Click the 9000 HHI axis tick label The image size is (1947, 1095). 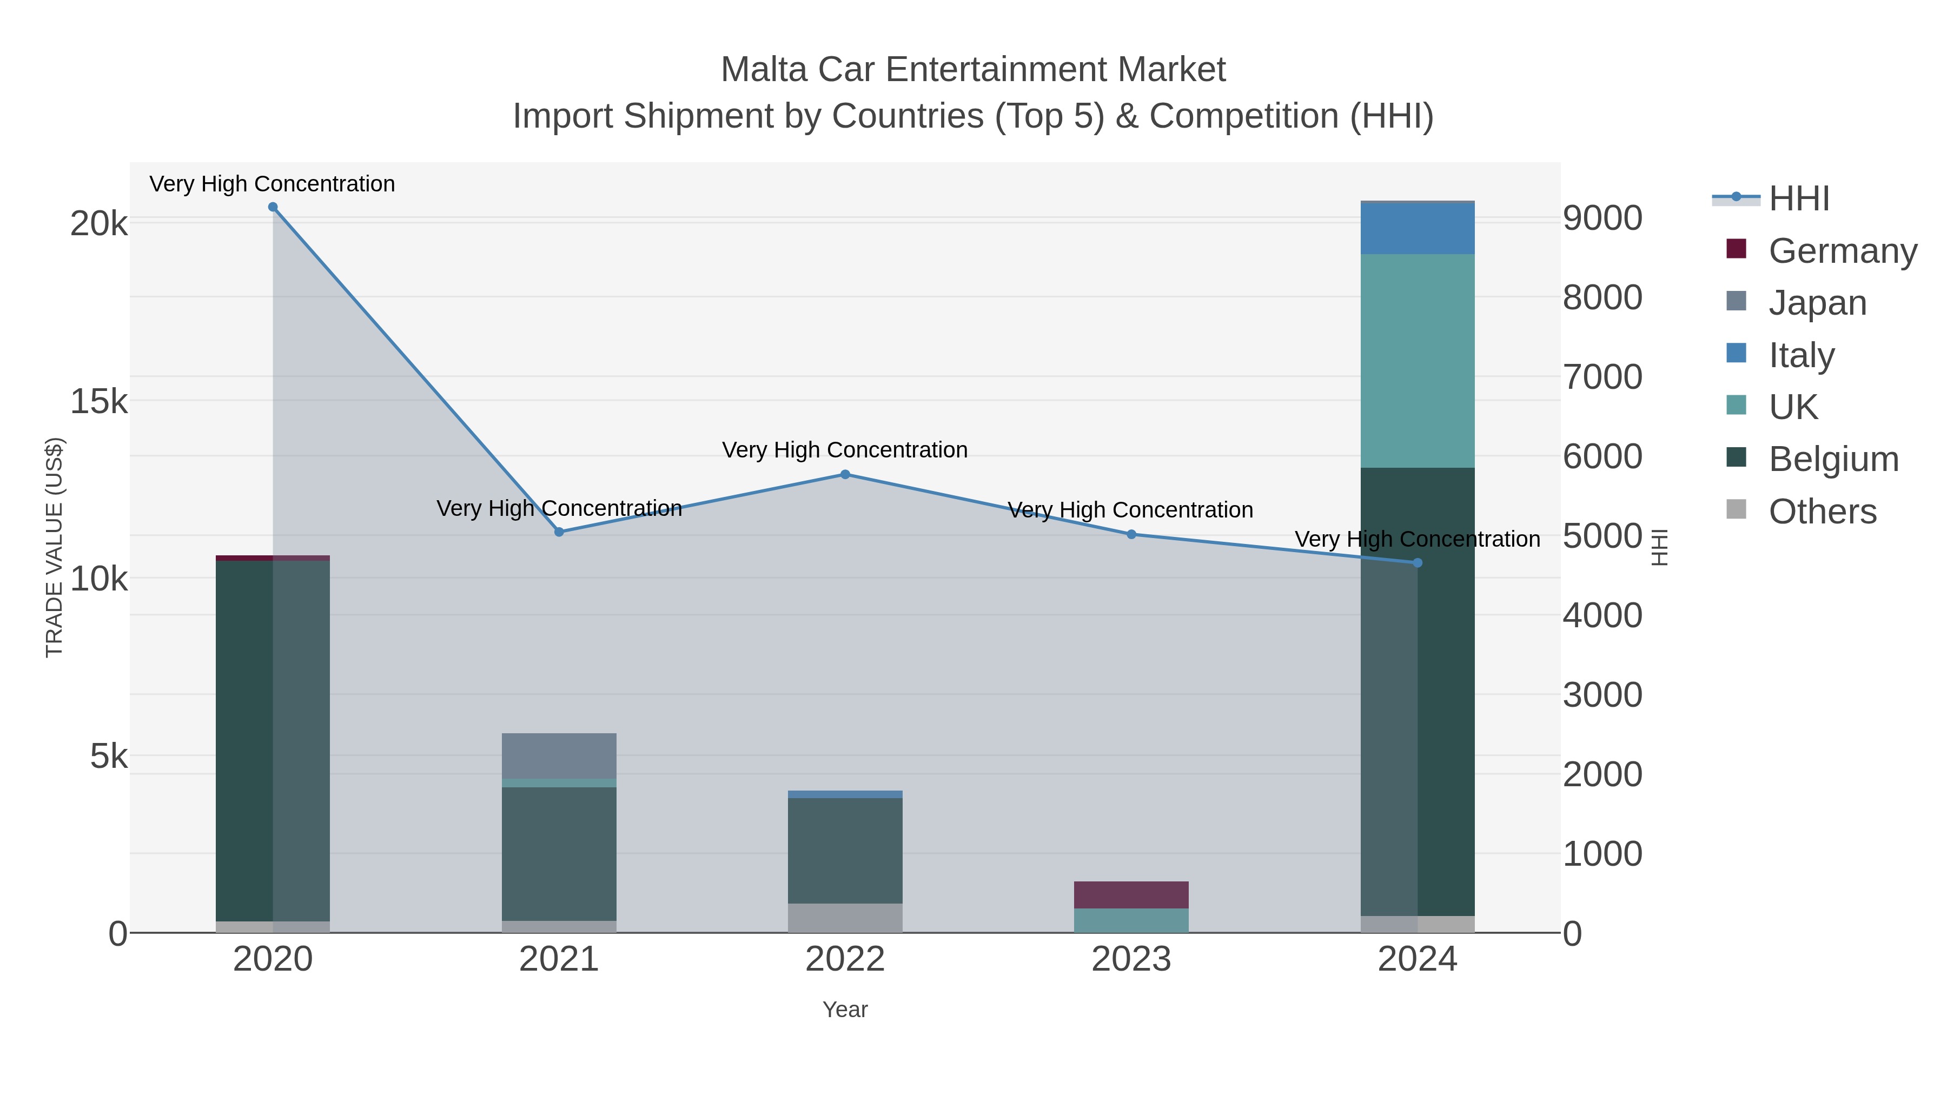(x=1602, y=217)
